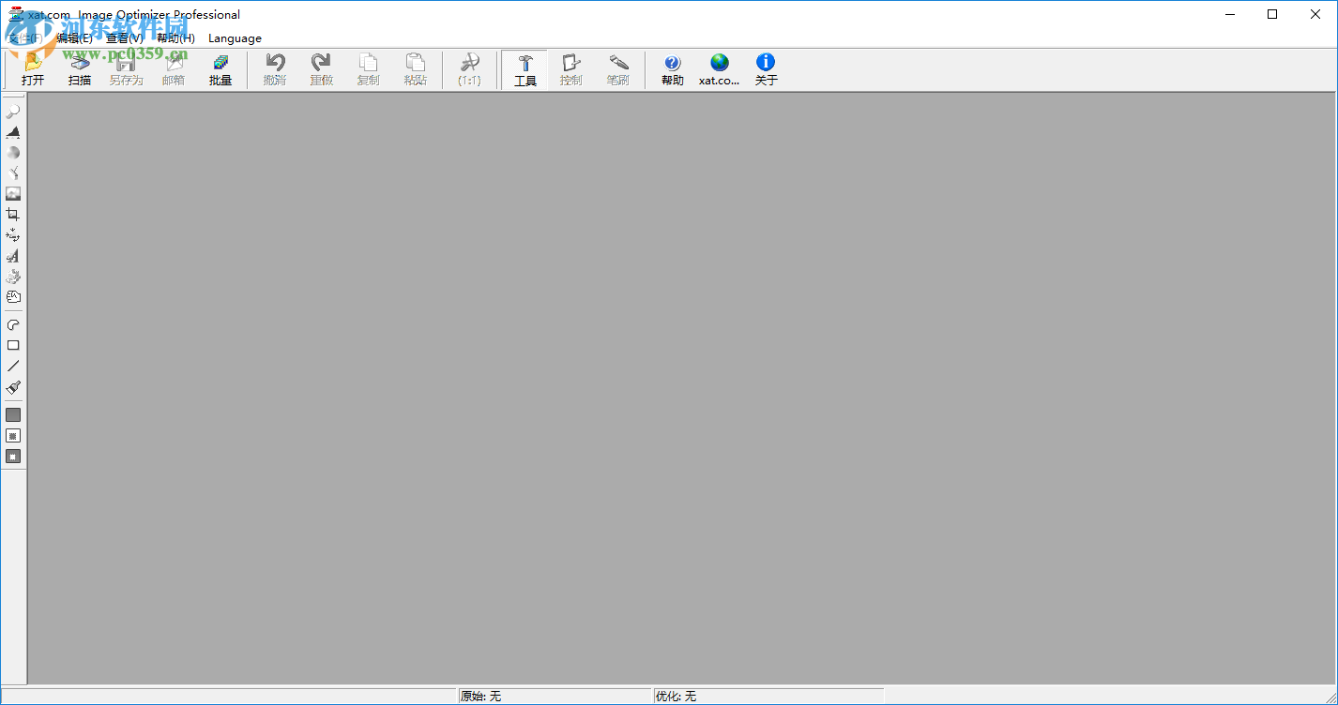Click the gray swatch in the left toolbar
This screenshot has height=705, width=1338.
13,414
